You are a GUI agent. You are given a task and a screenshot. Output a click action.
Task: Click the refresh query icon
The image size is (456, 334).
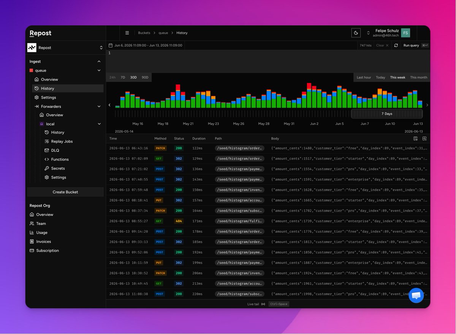click(396, 45)
